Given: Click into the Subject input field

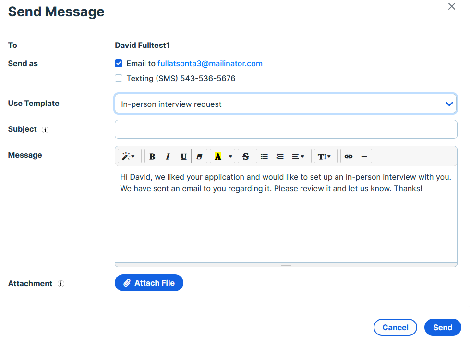Looking at the screenshot, I should (x=286, y=129).
